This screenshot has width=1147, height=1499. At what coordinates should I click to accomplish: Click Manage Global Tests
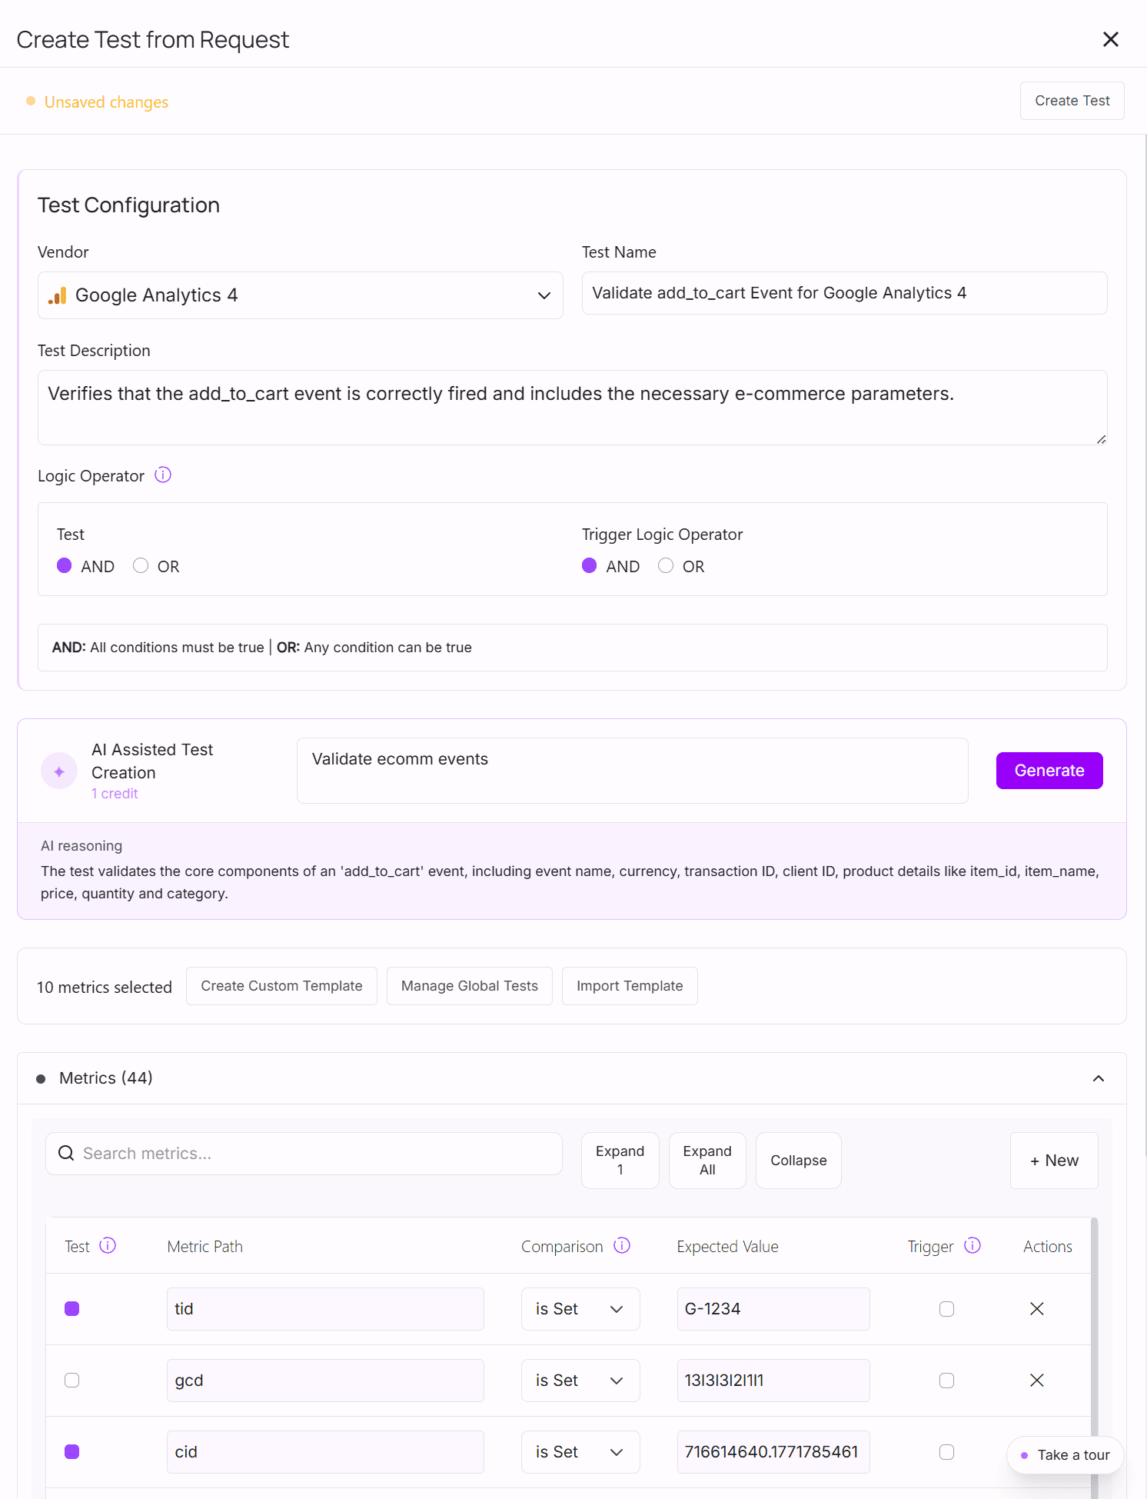coord(469,986)
